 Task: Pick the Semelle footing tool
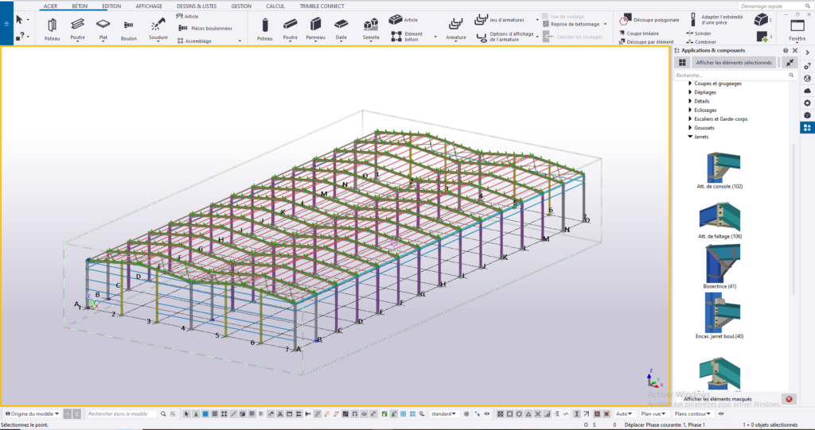tap(371, 29)
